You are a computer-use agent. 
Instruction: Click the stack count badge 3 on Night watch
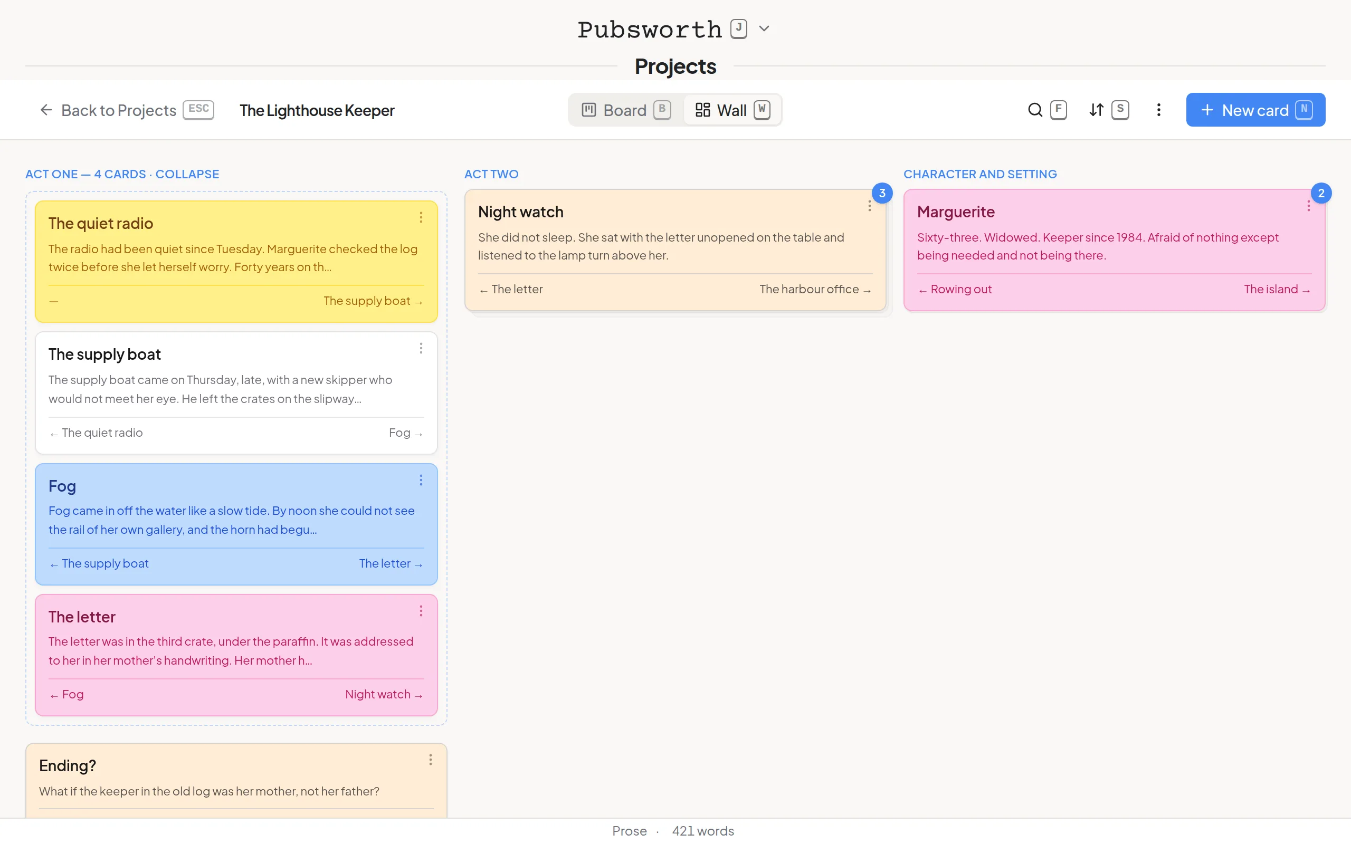[x=882, y=193]
